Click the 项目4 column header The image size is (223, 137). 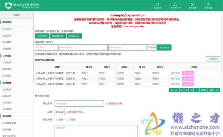(x=125, y=67)
